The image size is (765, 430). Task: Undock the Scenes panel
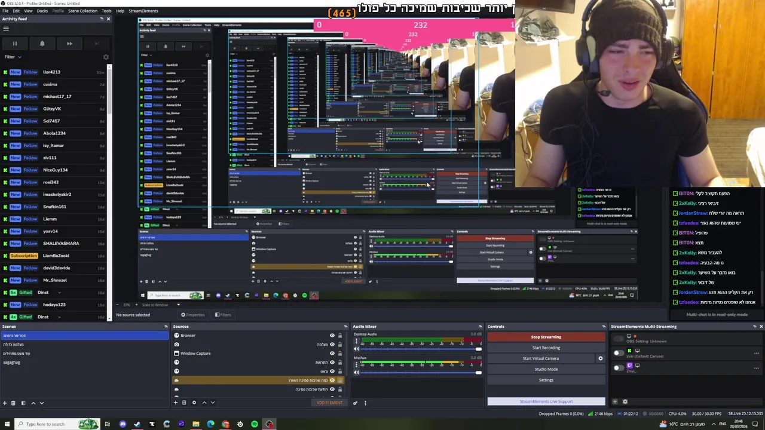point(166,327)
